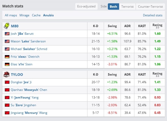
Task: Switch to the Cache map tab
Action: click(36, 15)
